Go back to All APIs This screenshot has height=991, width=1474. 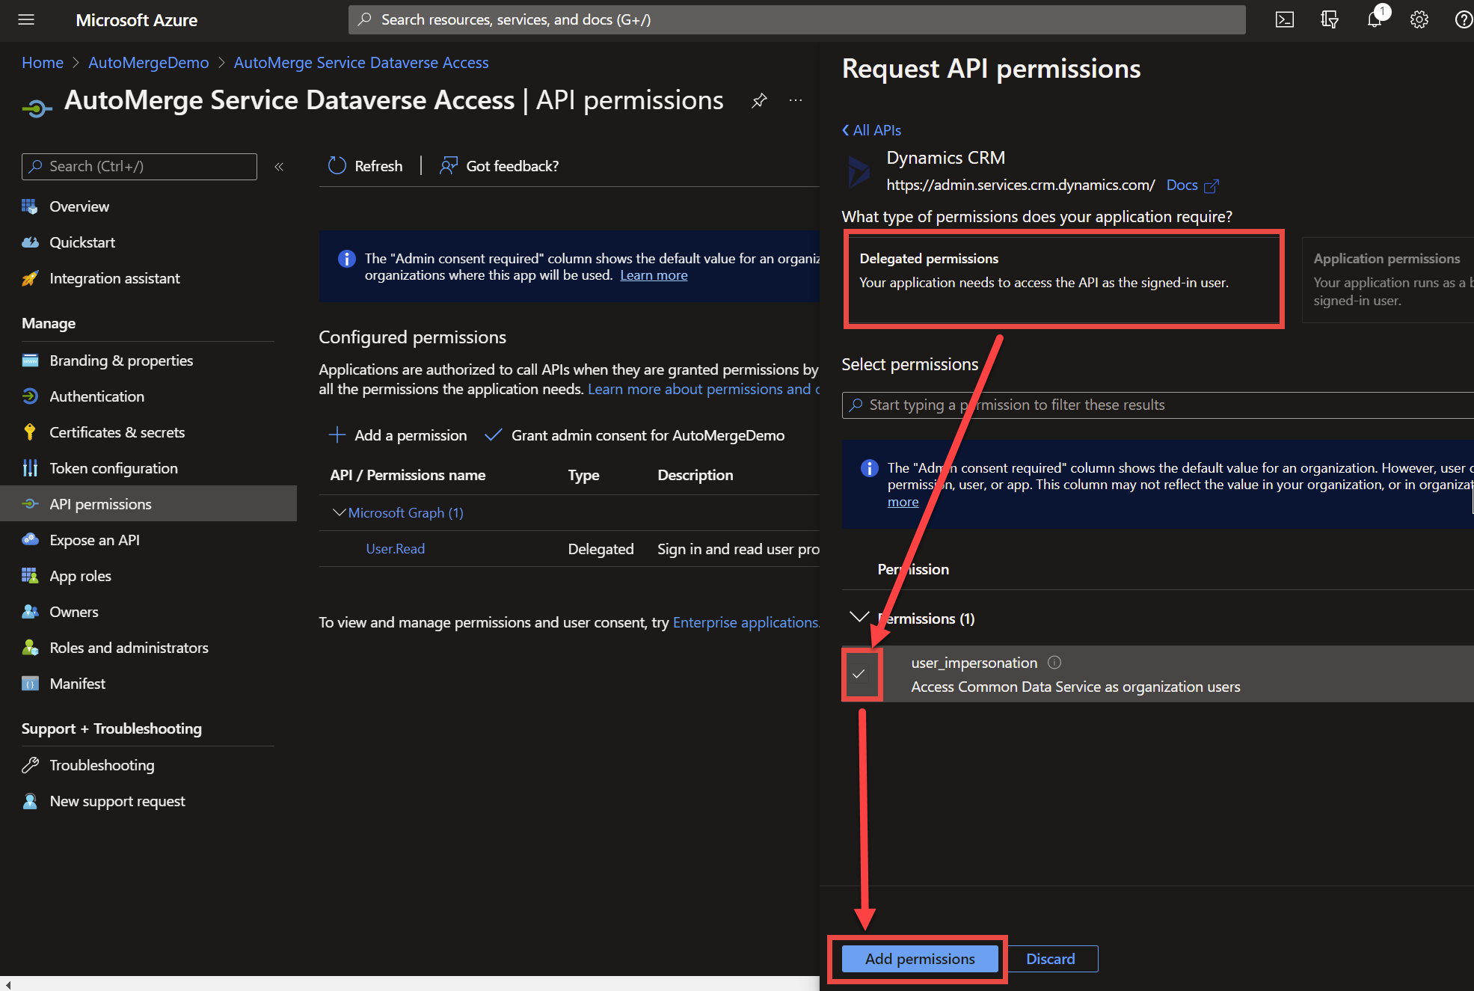(x=872, y=130)
